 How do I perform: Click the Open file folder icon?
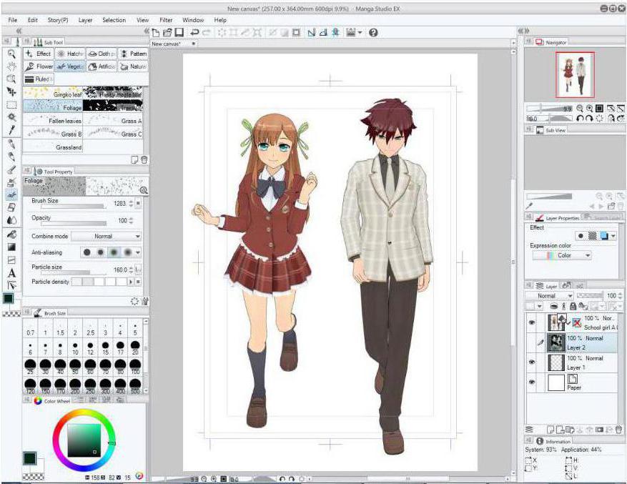[167, 33]
